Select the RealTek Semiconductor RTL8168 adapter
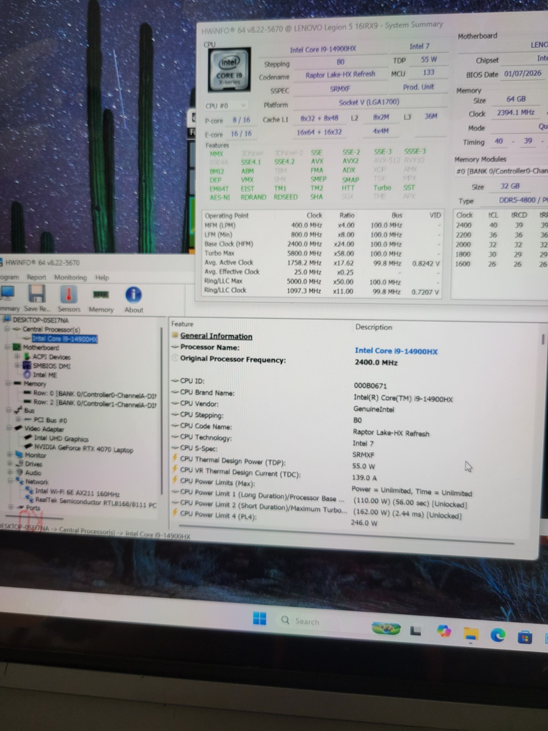 95,503
